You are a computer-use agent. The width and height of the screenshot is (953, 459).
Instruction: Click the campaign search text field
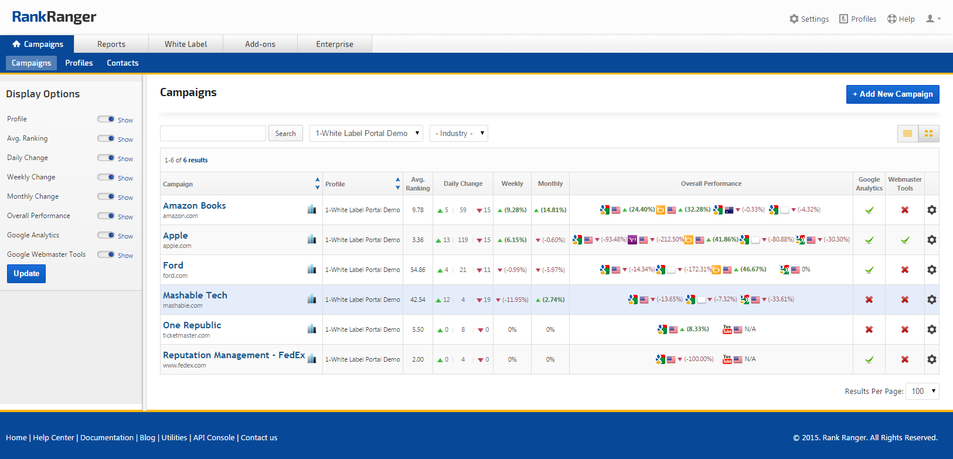[x=213, y=133]
